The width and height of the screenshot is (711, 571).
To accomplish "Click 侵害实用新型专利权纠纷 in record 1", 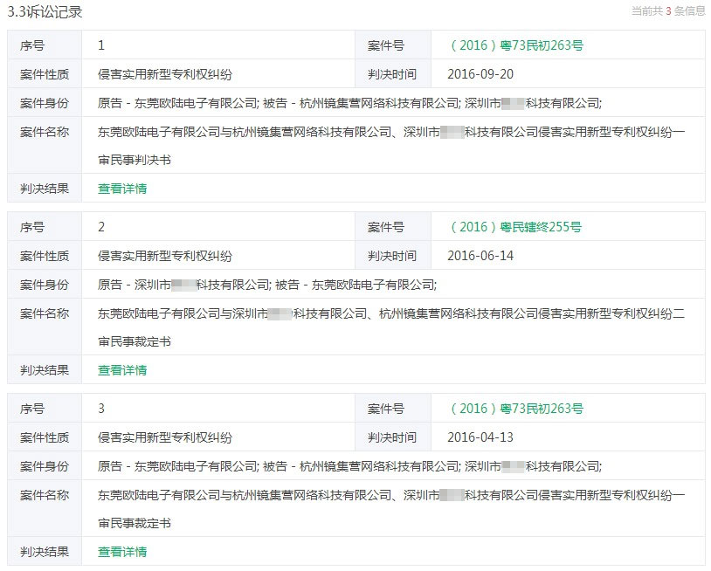I will 165,74.
